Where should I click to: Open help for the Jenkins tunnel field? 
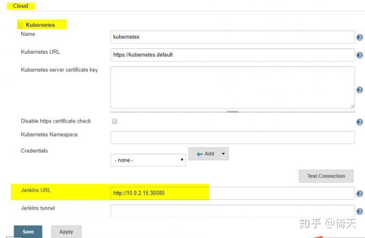tap(360, 211)
